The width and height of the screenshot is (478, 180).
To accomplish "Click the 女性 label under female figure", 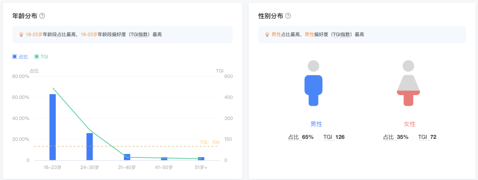I will (409, 124).
